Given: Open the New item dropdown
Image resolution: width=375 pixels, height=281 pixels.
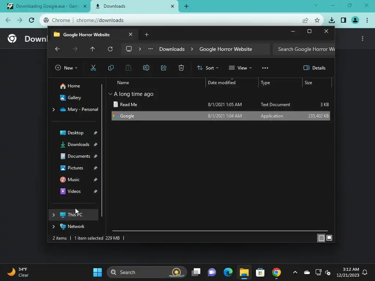Looking at the screenshot, I should [66, 68].
